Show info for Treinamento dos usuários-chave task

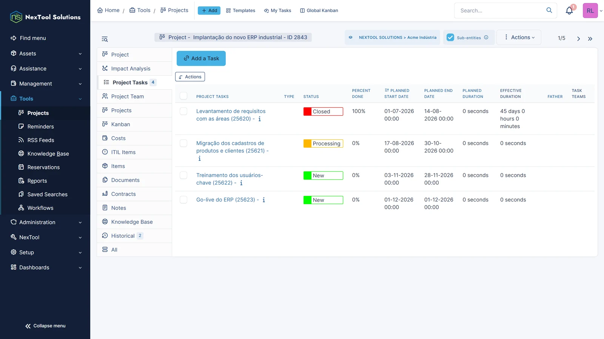point(241,183)
